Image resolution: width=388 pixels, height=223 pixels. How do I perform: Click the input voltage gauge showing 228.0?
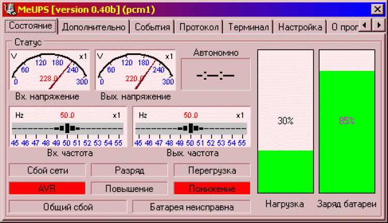pos(50,70)
